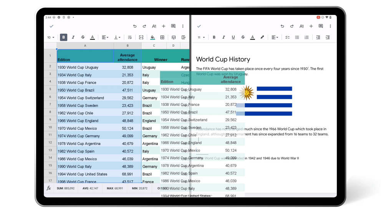Open the Insert plus menu in Sheets
Image resolution: width=381 pixels, height=214 pixels.
[x=164, y=26]
